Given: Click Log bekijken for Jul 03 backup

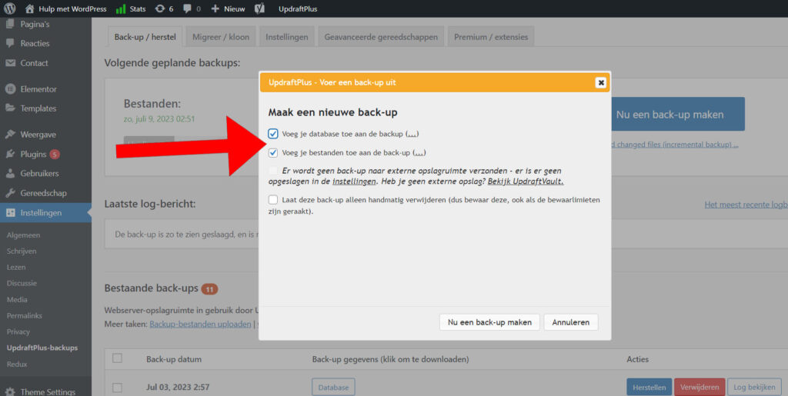Looking at the screenshot, I should pyautogui.click(x=754, y=388).
